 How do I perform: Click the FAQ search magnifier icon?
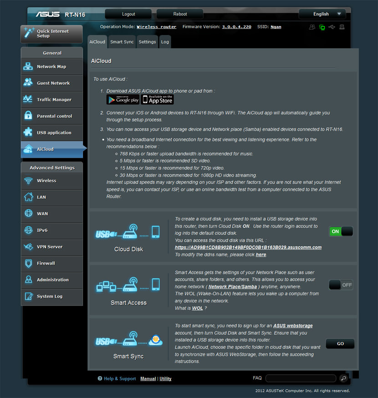click(x=343, y=378)
